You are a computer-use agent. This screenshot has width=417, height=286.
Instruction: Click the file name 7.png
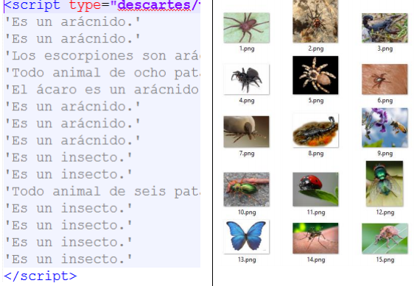click(247, 154)
